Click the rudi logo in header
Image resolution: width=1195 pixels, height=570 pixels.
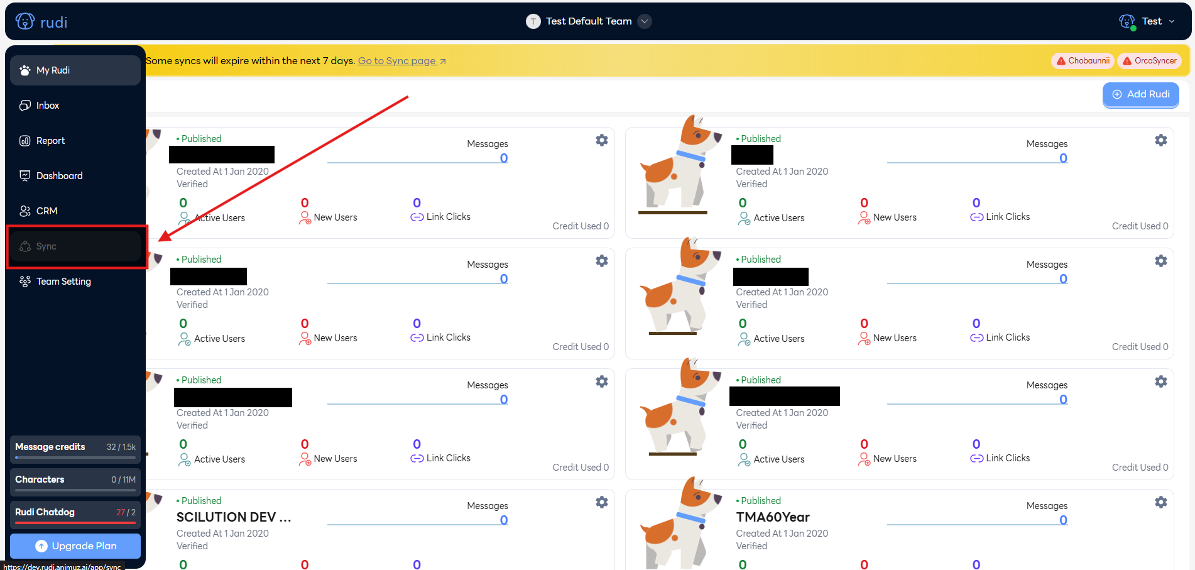[41, 22]
